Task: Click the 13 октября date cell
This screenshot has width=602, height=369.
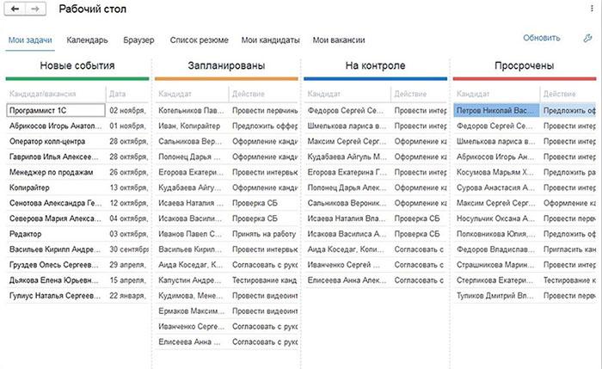Action: 127,188
